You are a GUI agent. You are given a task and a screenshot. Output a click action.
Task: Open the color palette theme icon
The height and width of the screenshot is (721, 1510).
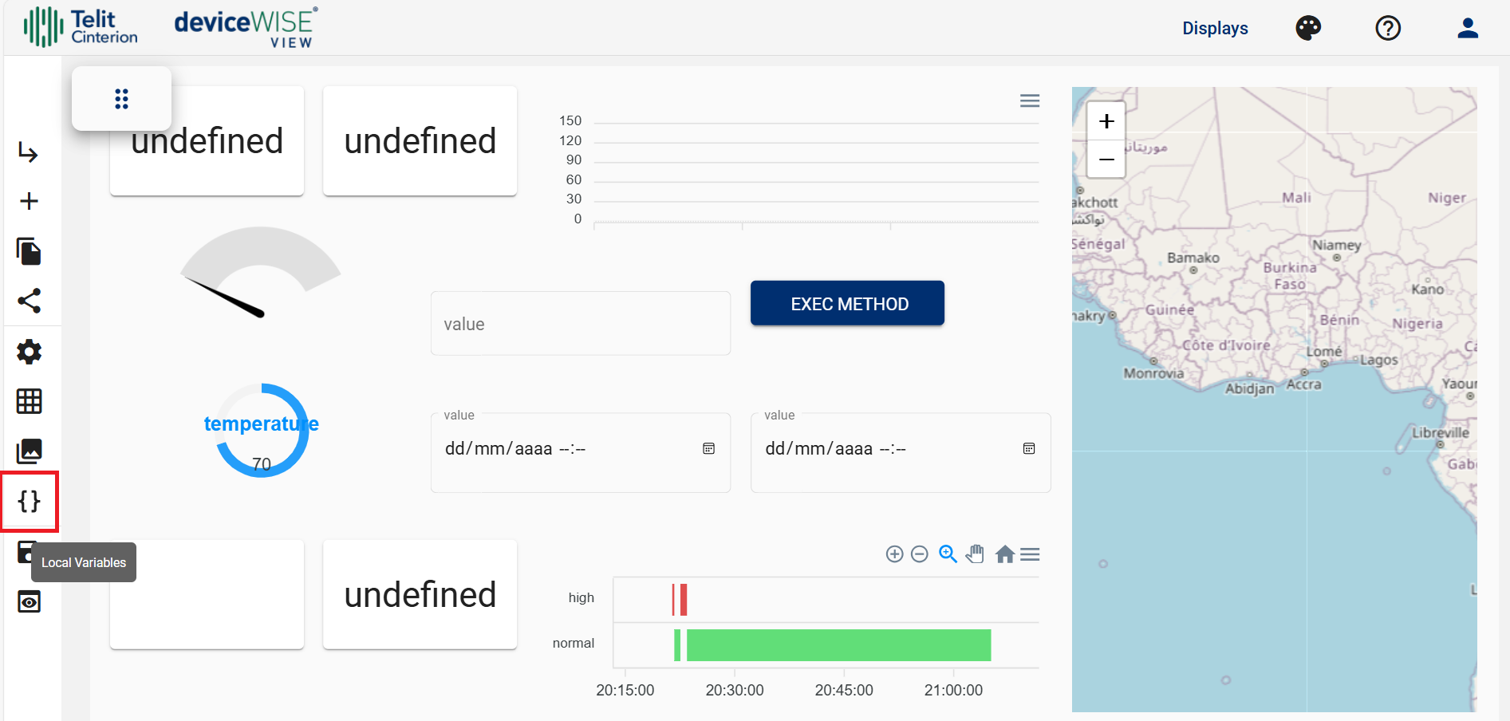coord(1308,29)
